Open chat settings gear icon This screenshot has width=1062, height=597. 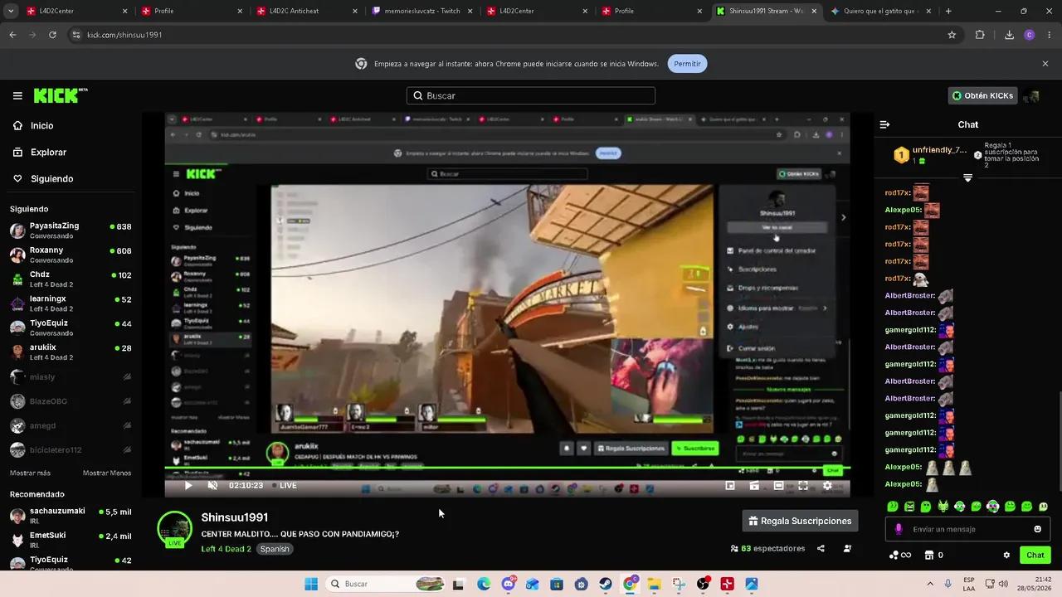click(1006, 555)
